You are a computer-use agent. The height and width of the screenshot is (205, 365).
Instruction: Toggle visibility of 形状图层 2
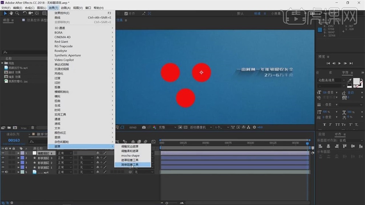click(3, 162)
